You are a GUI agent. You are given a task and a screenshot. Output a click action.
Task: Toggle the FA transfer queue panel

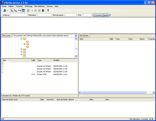tap(19, 11)
